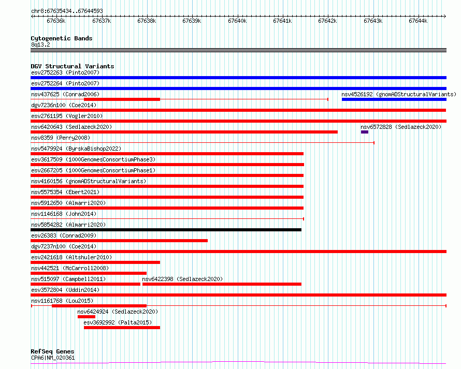Screen dimensions: 461x369
Task: Open nsv437625 (Conrad2006) variant label
Action: coord(65,94)
